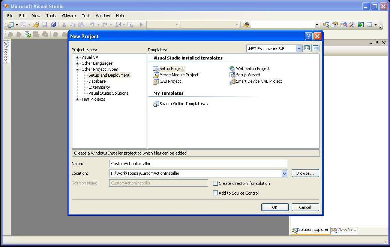Viewport: 390px width, 247px height.
Task: Switch templates to large icons view
Action: tap(307, 48)
